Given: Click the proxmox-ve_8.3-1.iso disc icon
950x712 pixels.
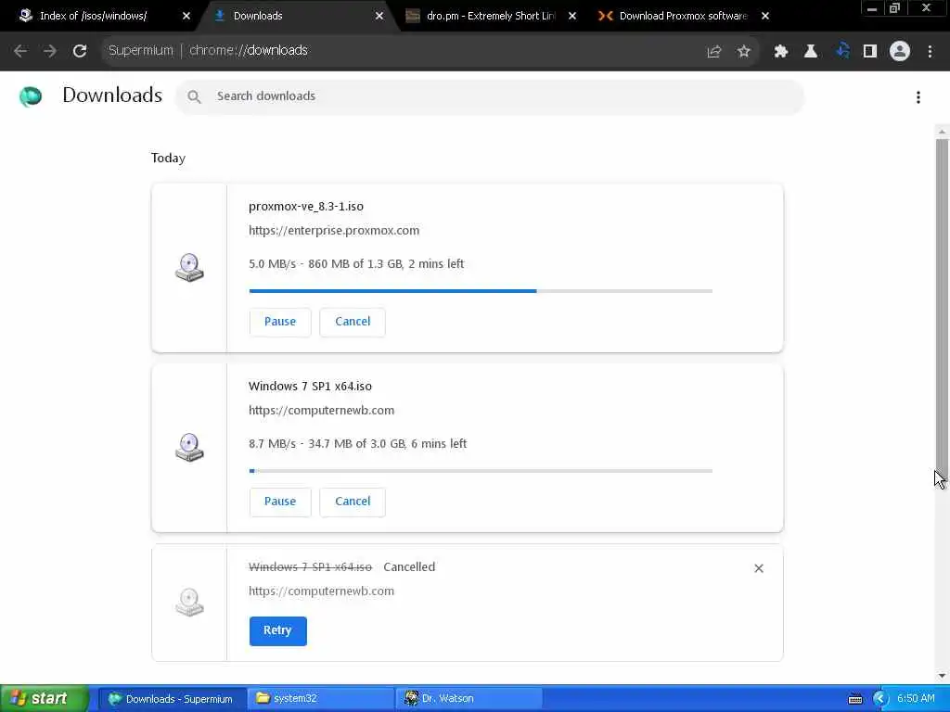Looking at the screenshot, I should click(x=189, y=268).
